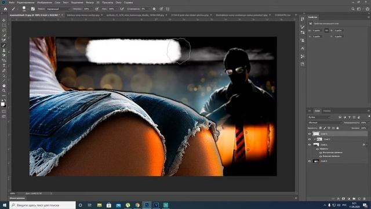Click the top layer thumbnail
371x209 pixels.
[x=316, y=134]
